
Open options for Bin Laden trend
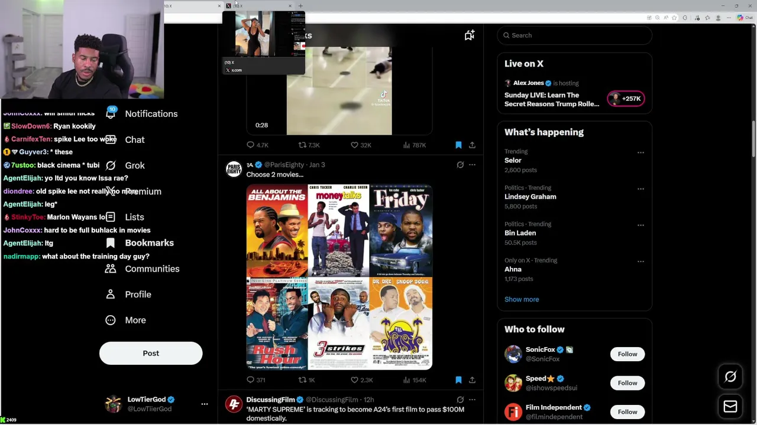[x=640, y=225]
